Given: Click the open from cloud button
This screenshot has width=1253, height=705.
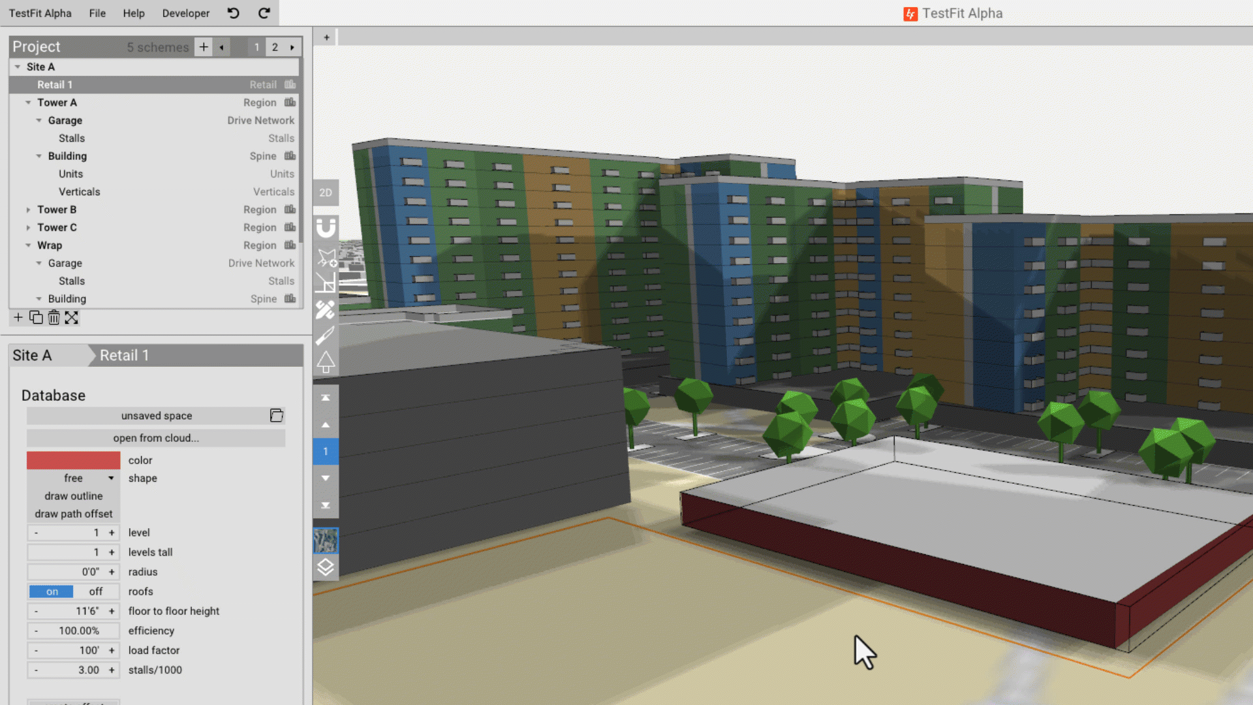Looking at the screenshot, I should tap(156, 438).
